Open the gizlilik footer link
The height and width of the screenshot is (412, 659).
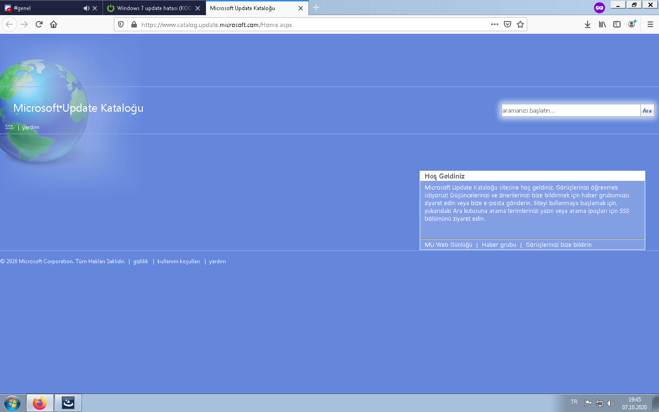[140, 261]
